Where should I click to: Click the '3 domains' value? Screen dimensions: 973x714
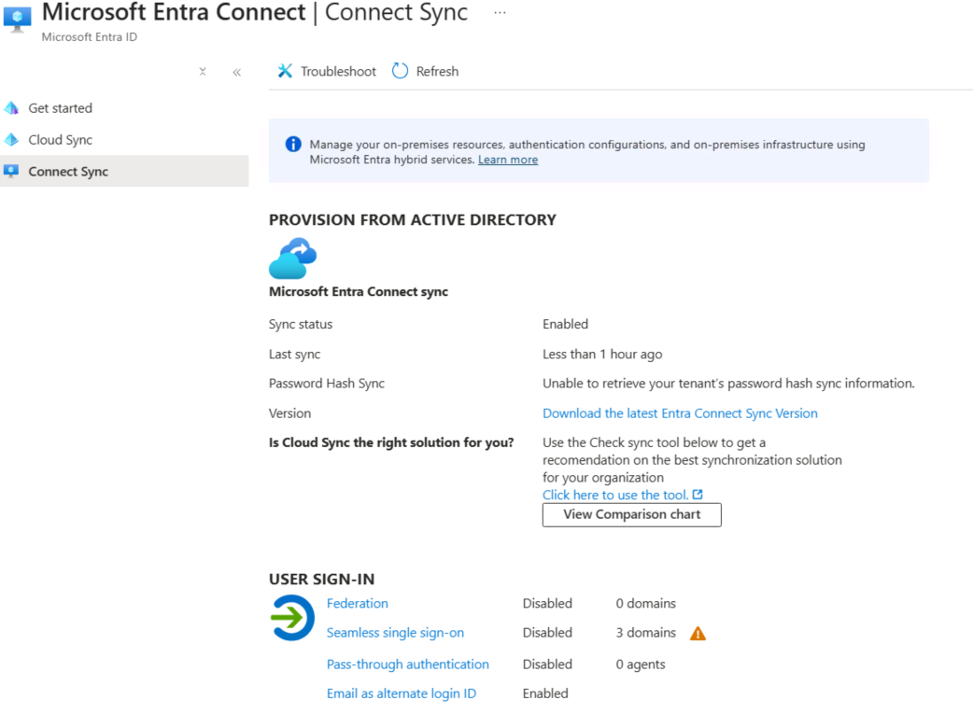pyautogui.click(x=646, y=633)
